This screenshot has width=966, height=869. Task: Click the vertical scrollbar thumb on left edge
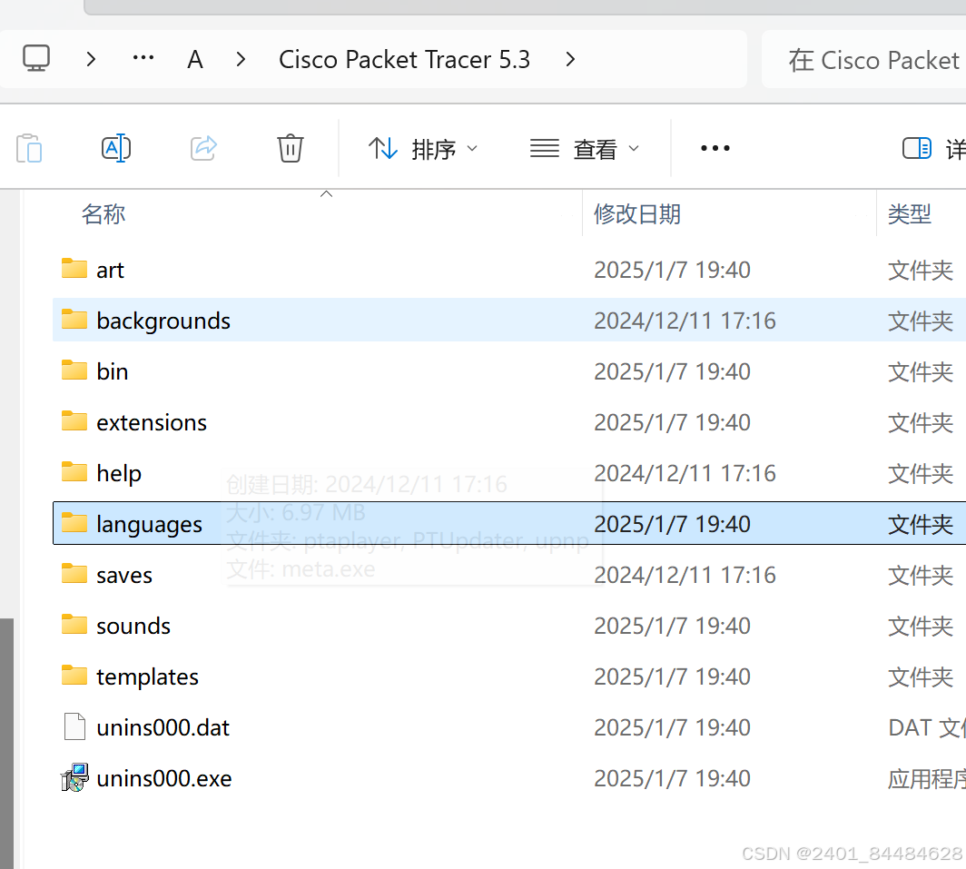[6, 744]
